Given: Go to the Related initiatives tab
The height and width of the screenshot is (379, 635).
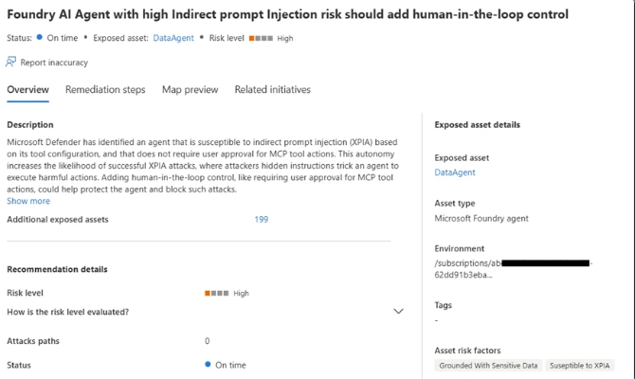Looking at the screenshot, I should pyautogui.click(x=272, y=90).
